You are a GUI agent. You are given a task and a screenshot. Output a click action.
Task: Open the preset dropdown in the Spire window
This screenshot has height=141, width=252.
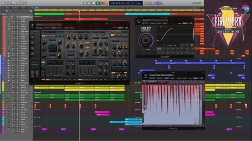48,25
